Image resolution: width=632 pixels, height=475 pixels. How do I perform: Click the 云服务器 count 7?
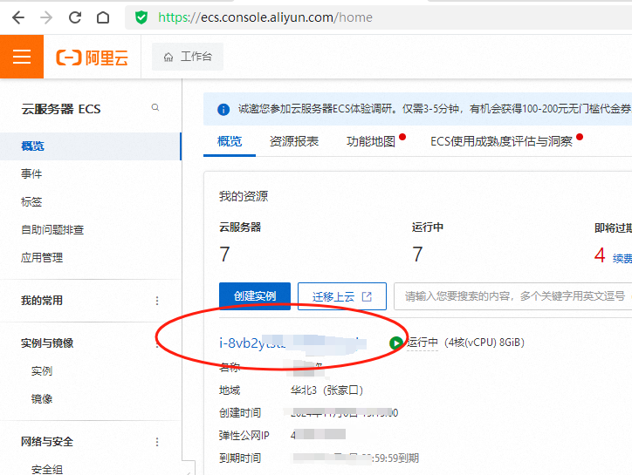point(225,254)
